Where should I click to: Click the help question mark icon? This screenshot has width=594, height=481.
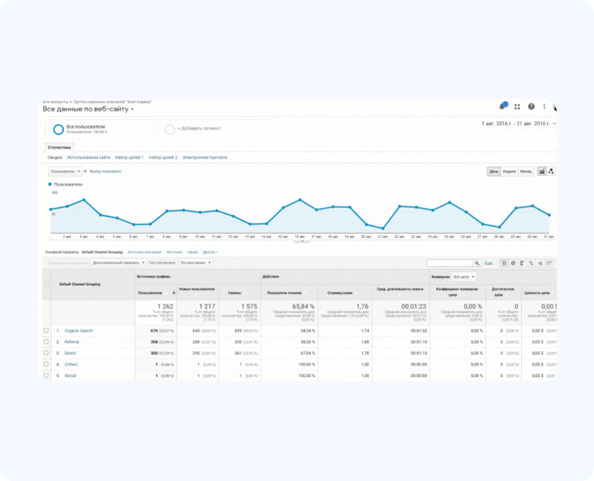(531, 107)
